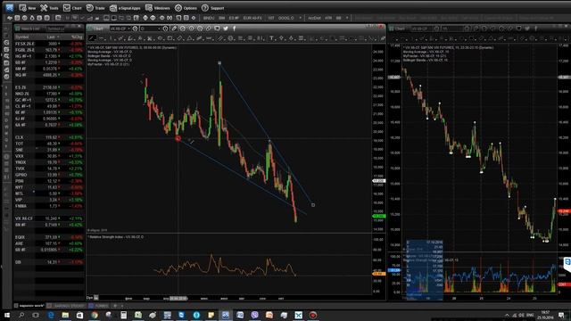
Task: Click the eSignal application logo button
Action: (x=9, y=8)
